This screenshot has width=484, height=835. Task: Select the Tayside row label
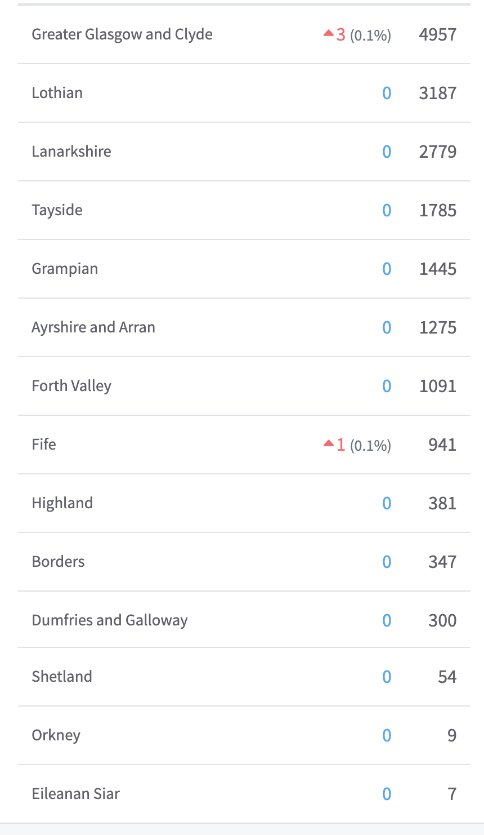[57, 210]
